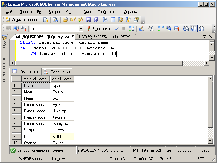Expand the Обозреватель объектов side panel
217x163 pixels.
[x=4, y=58]
